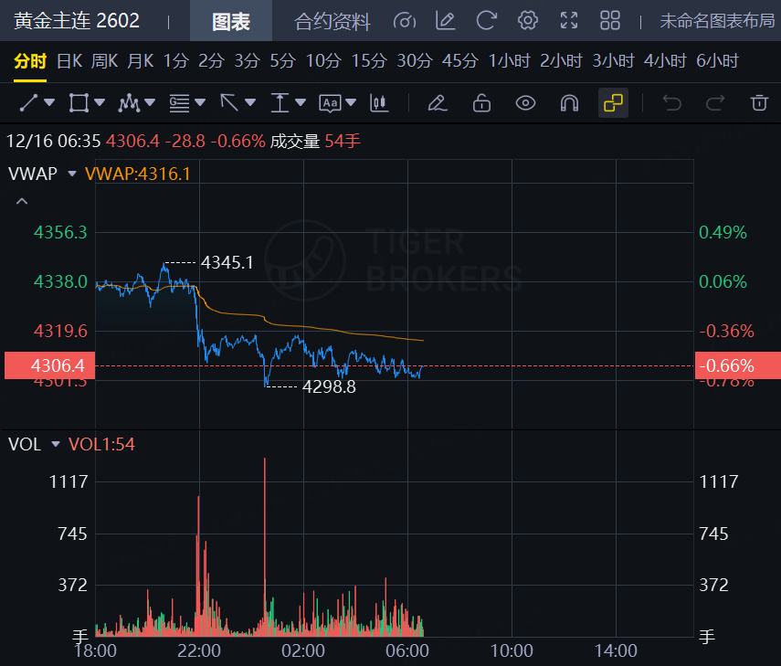Enter fullscreen chart mode
This screenshot has height=666, width=781.
(x=569, y=21)
